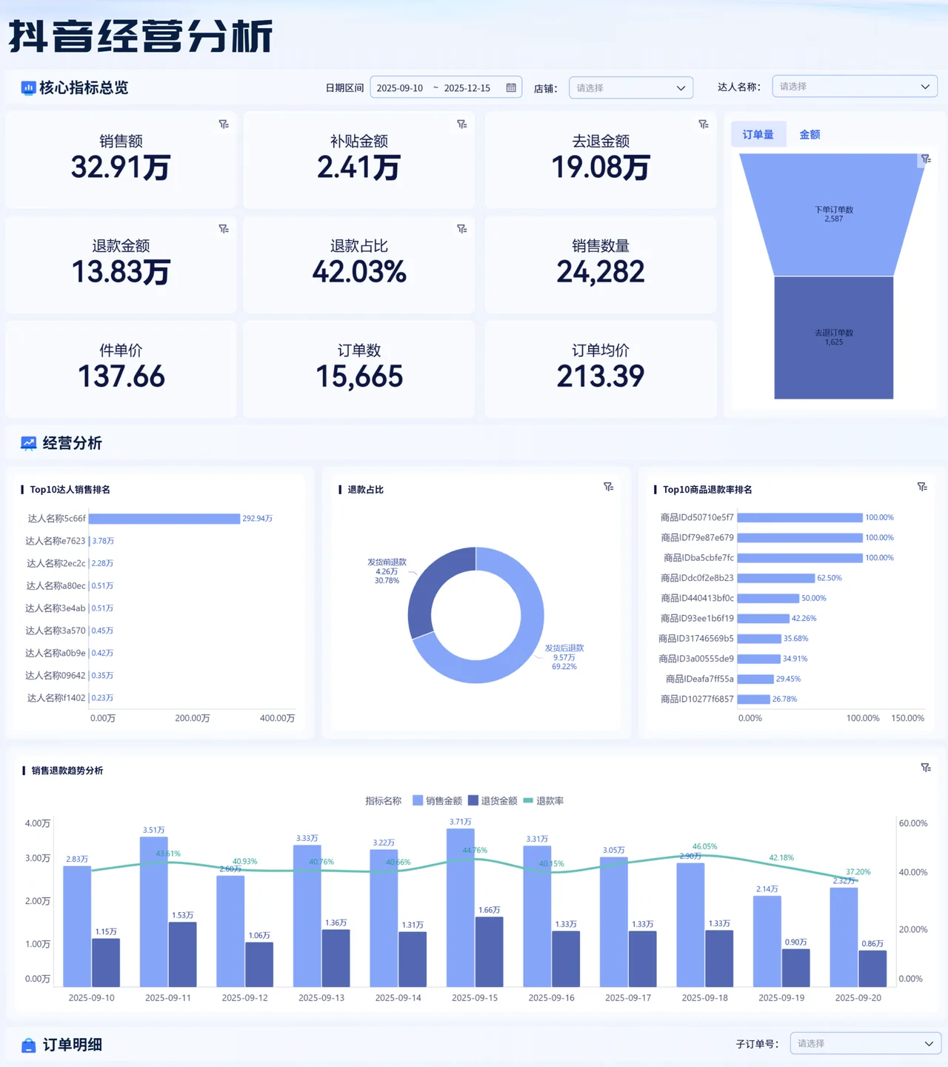The width and height of the screenshot is (948, 1067).
Task: Click the end date 2025-12-15 field
Action: click(467, 87)
